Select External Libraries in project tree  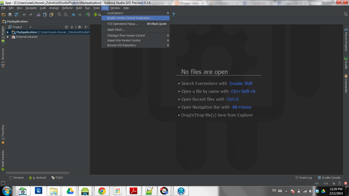coord(27,37)
